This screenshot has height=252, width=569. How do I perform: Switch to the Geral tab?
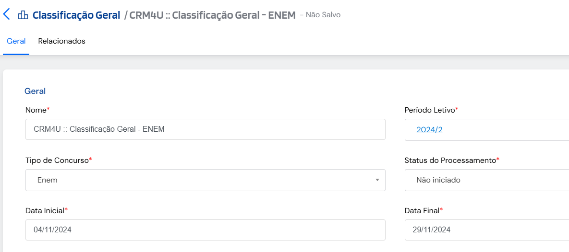point(16,41)
